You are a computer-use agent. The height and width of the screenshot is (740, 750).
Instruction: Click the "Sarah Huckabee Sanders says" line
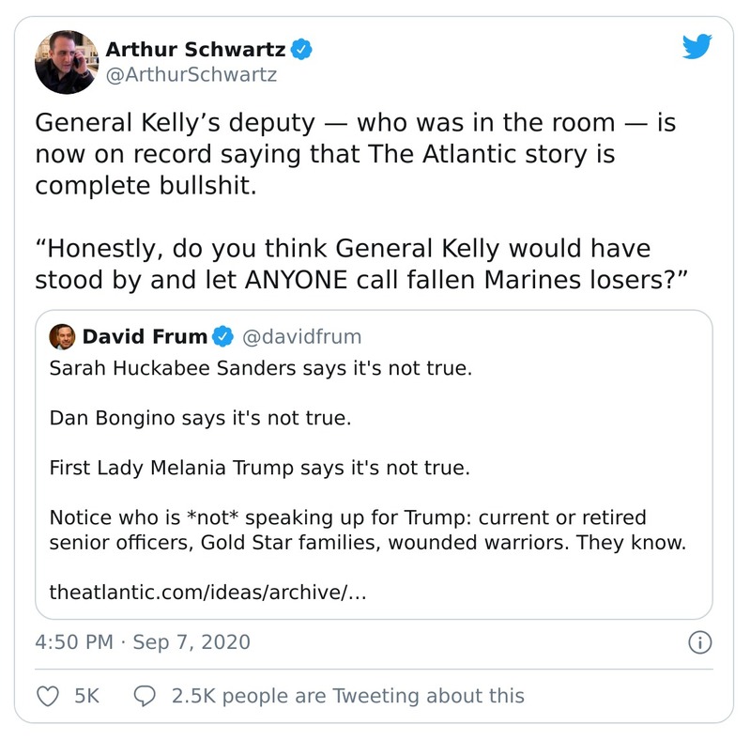(260, 367)
